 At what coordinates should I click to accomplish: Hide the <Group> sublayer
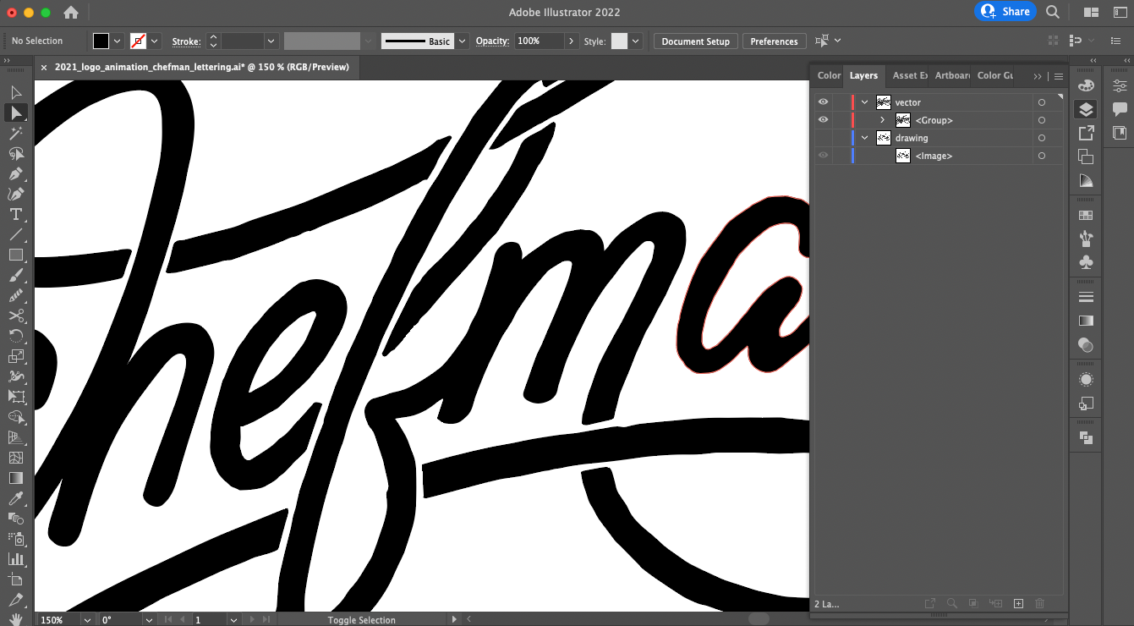point(823,120)
